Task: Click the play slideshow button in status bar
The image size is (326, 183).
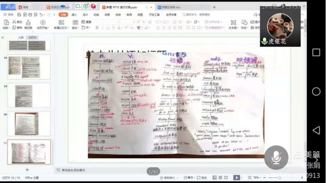Action: point(236,177)
